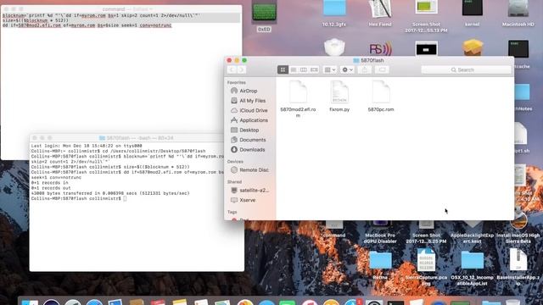Switch Finder to column view
Image resolution: width=543 pixels, height=305 pixels.
(x=304, y=69)
